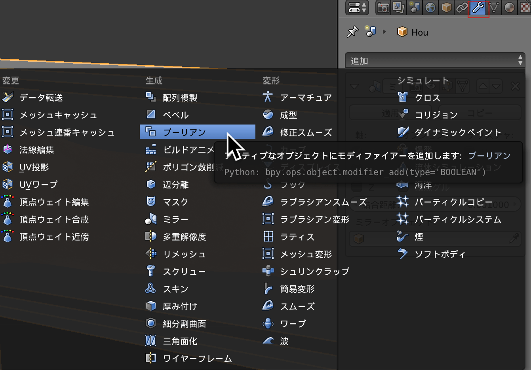Switch to the World properties tab
531x370 pixels.
click(430, 8)
